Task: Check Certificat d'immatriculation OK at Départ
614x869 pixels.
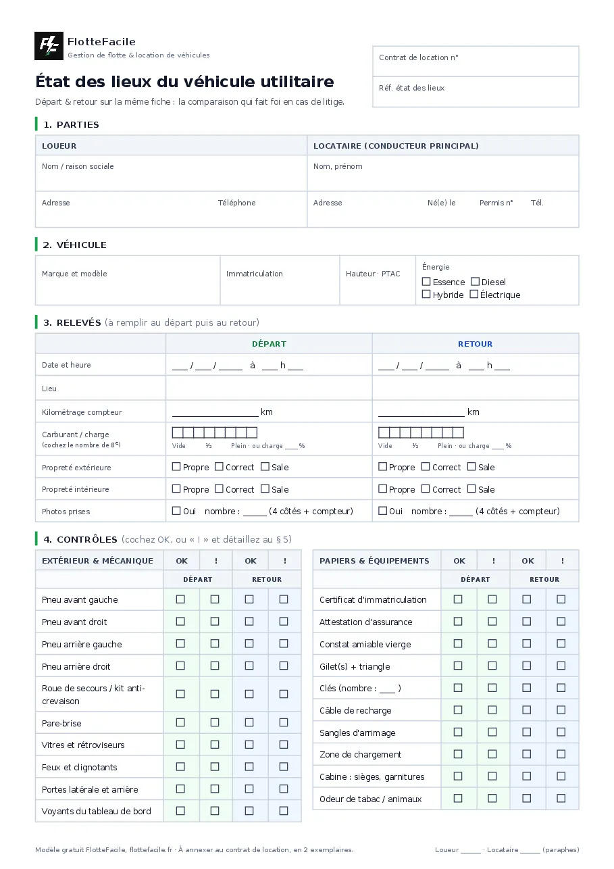Action: pos(458,599)
